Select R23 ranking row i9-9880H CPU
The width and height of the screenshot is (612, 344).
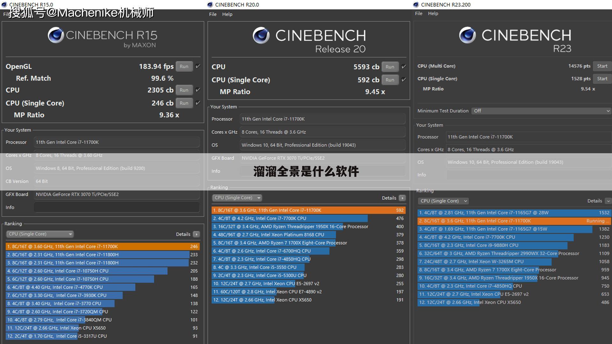tap(514, 245)
